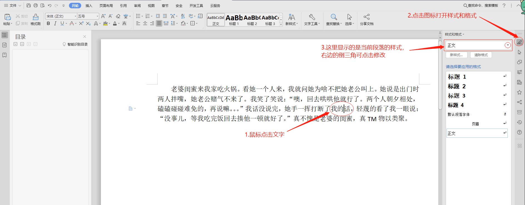Toggle justify paragraph alignment
525x205 pixels.
pos(159,23)
